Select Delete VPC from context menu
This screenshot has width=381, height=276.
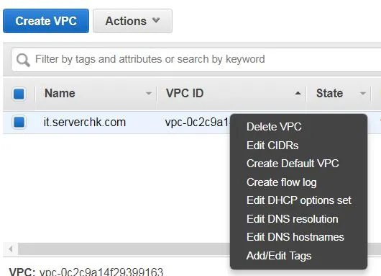274,127
